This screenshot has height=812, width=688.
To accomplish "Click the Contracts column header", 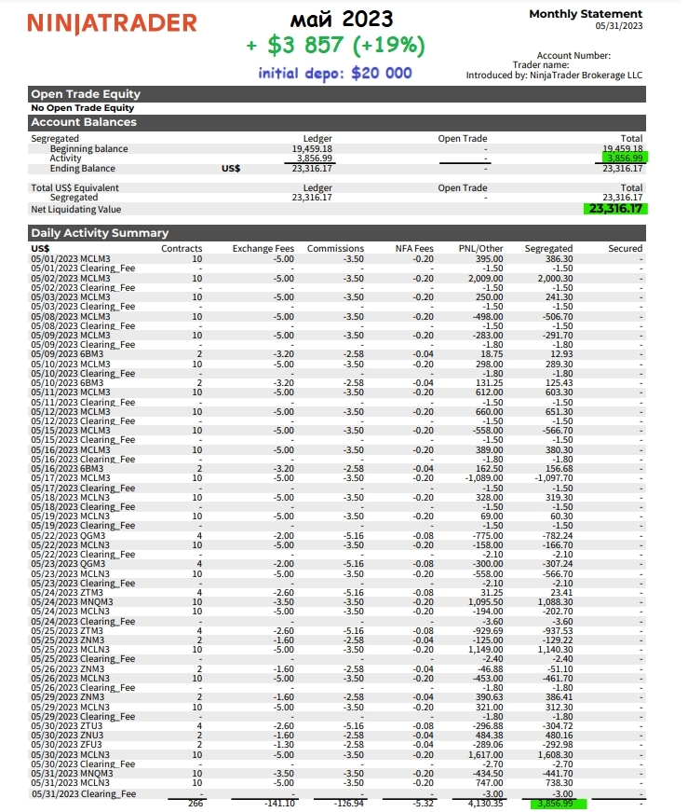I will coord(182,249).
